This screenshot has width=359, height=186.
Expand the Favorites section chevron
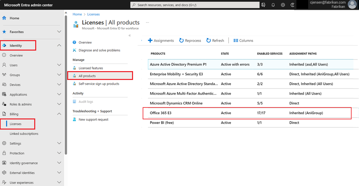tap(59, 32)
